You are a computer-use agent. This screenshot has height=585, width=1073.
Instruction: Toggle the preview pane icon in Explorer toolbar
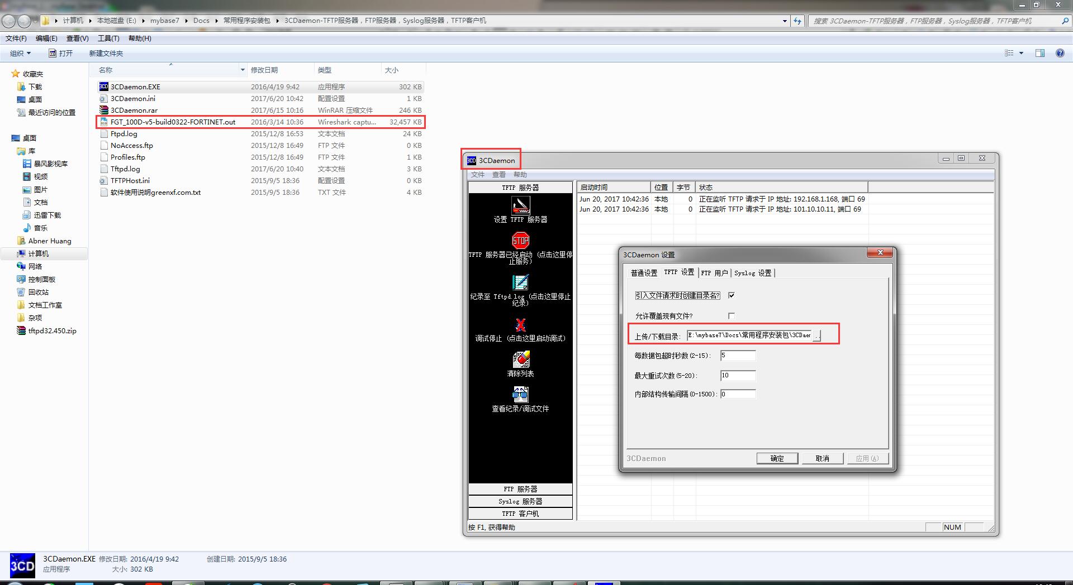(1040, 53)
